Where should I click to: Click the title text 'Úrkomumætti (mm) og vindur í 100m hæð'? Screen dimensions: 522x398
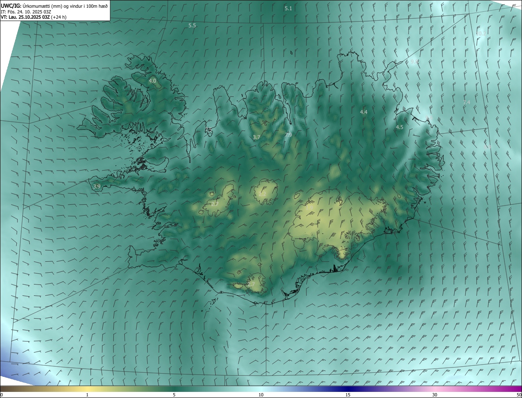(65, 6)
